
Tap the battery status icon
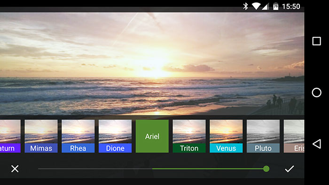[275, 6]
